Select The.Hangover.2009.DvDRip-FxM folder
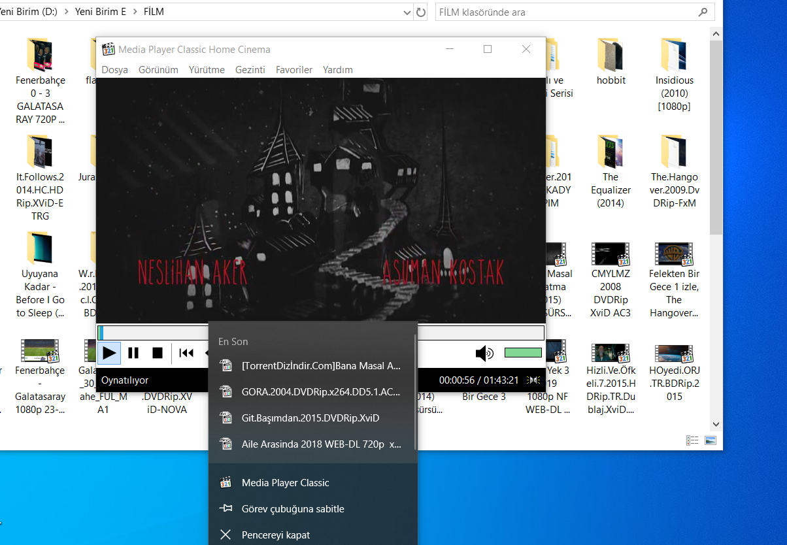The width and height of the screenshot is (787, 545). click(x=675, y=171)
